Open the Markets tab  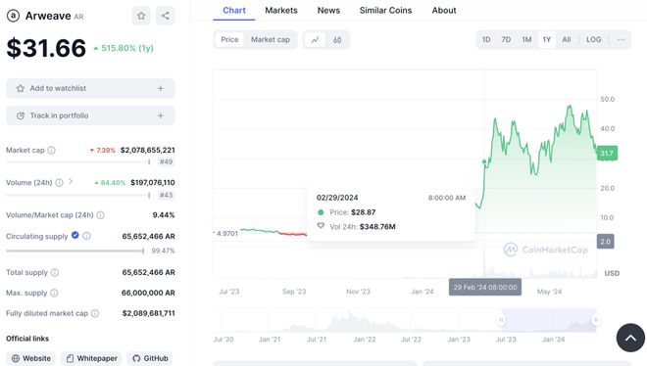pyautogui.click(x=281, y=11)
